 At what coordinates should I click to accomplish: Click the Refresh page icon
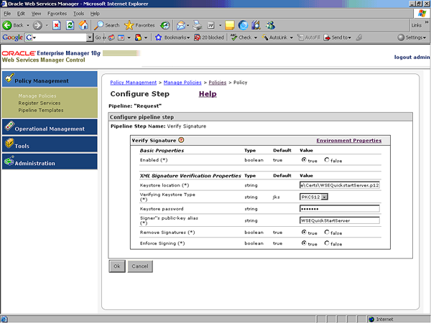70,26
